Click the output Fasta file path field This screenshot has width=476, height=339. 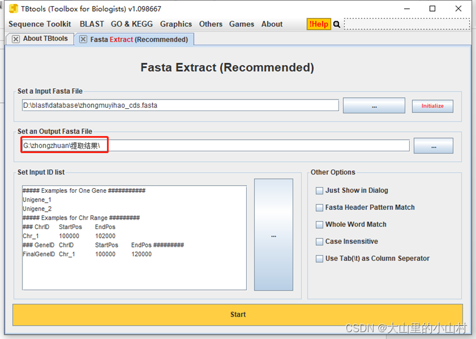pos(216,146)
